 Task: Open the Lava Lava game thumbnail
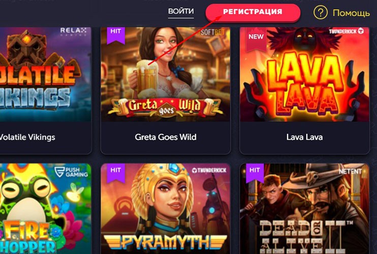pos(304,74)
